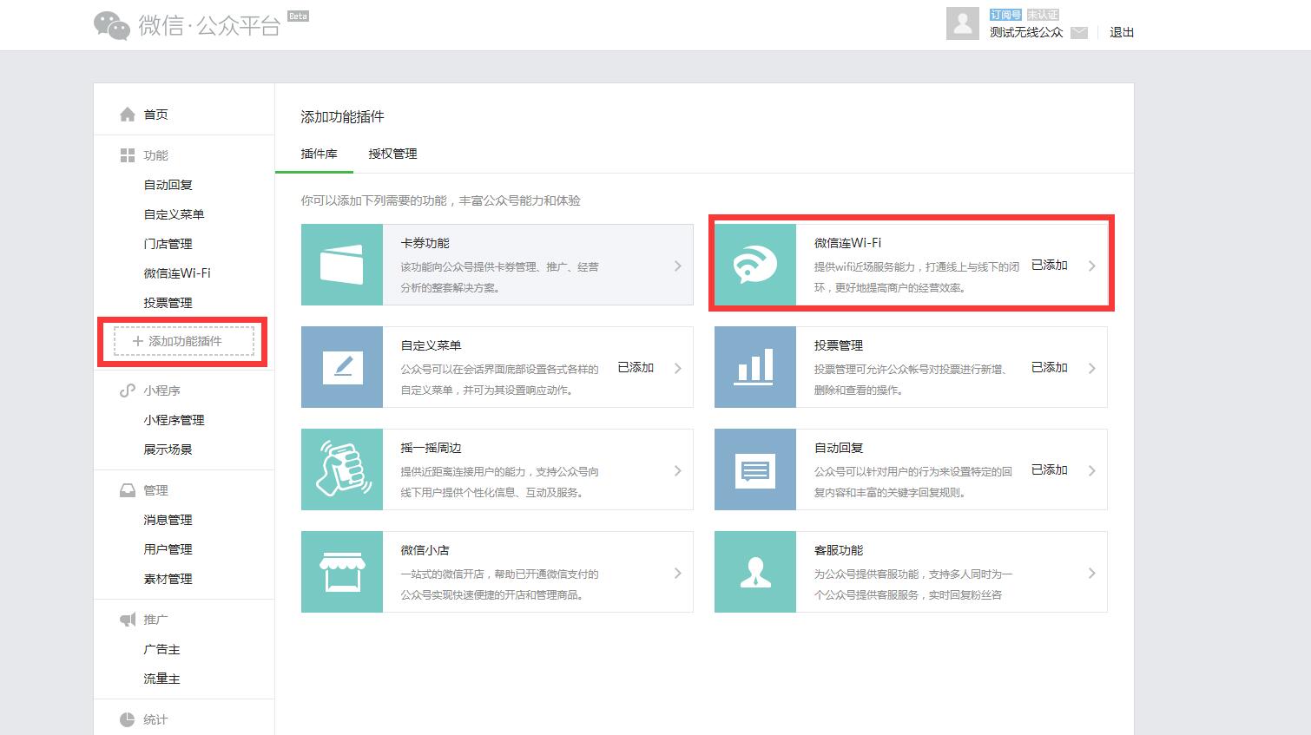The height and width of the screenshot is (735, 1311).
Task: Open 素材管理 in the sidebar
Action: [x=168, y=579]
